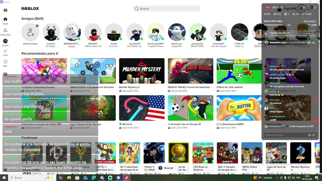Open the Windows Start menu
322x181 pixels.
click(x=4, y=178)
